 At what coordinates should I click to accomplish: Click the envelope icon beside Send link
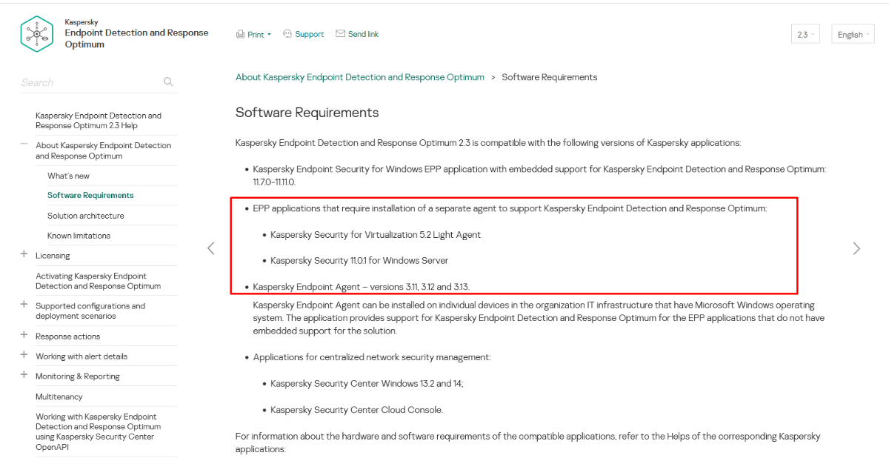tap(340, 34)
